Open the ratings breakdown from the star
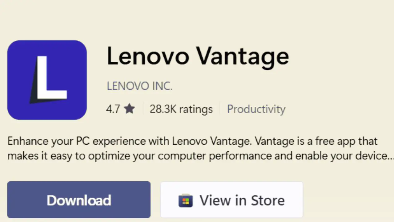Image resolution: width=394 pixels, height=222 pixels. point(129,109)
